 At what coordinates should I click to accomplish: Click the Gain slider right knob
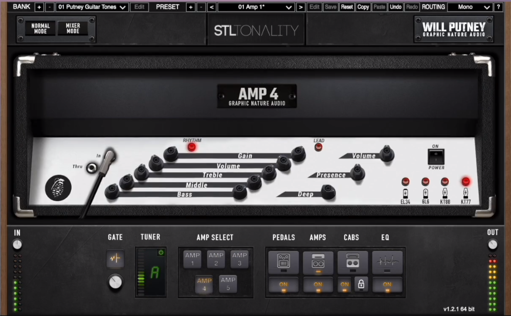298,152
